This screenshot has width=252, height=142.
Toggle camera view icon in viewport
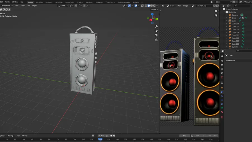tap(156, 35)
